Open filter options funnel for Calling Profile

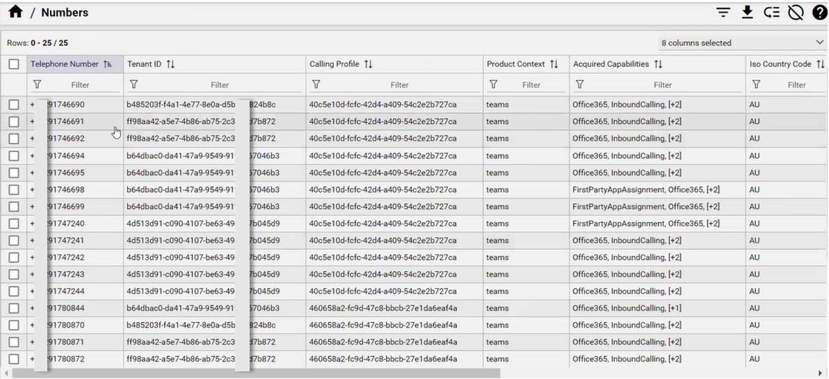[316, 85]
